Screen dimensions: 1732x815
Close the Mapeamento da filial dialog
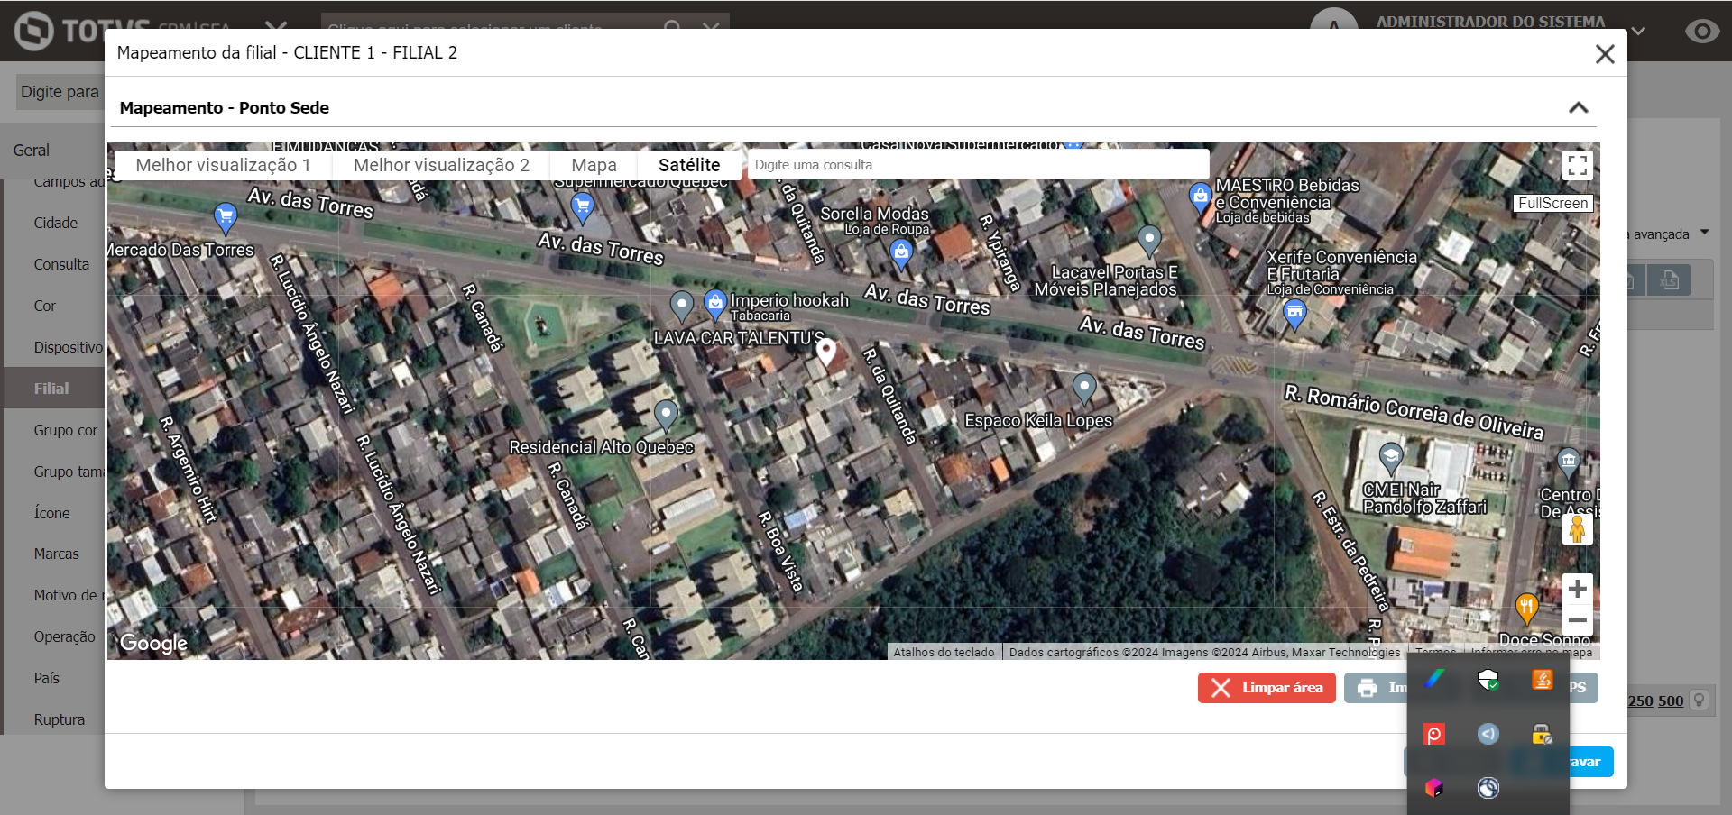[1605, 54]
